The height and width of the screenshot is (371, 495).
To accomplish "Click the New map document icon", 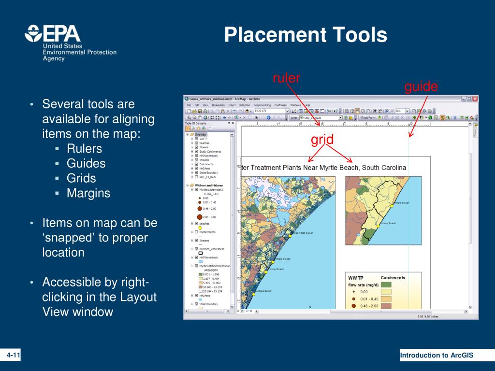I will click(189, 111).
